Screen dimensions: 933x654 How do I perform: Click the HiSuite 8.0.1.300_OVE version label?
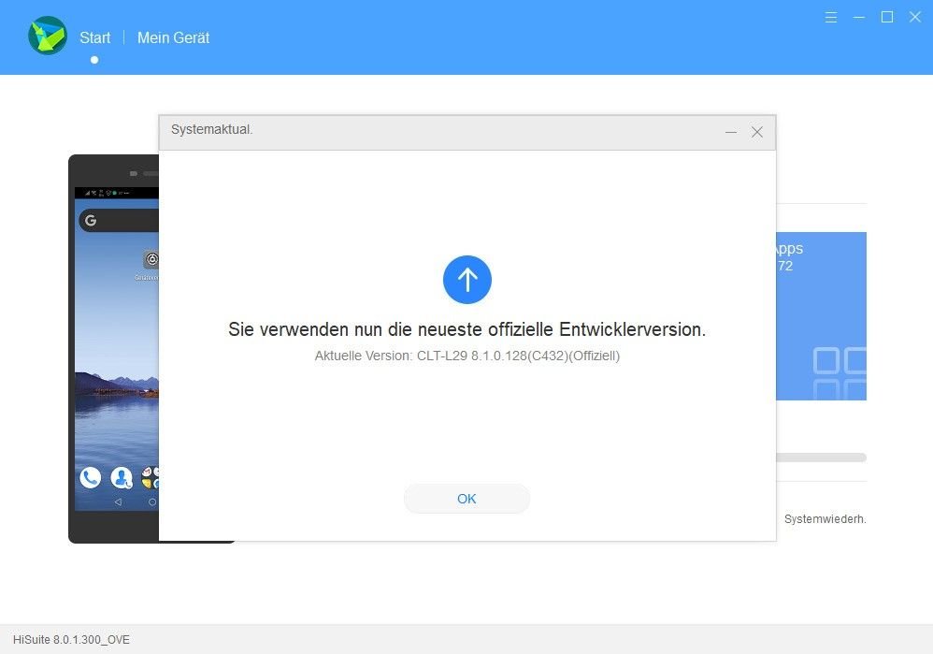pos(71,640)
